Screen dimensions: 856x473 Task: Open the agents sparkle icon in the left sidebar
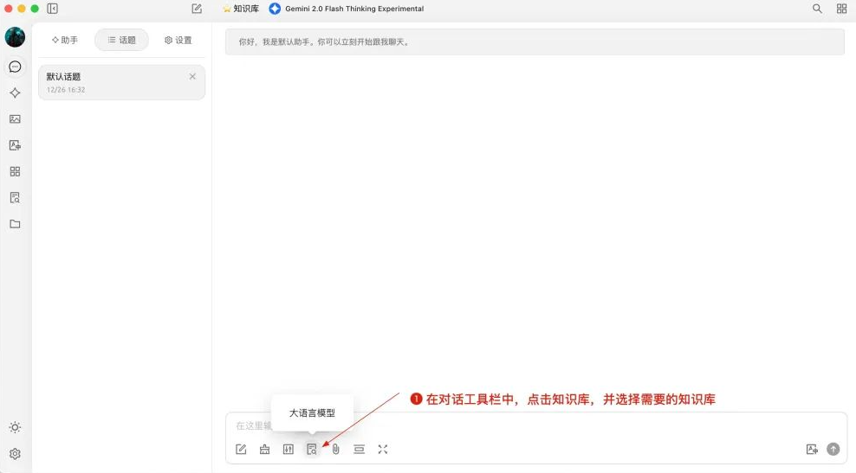pyautogui.click(x=15, y=93)
